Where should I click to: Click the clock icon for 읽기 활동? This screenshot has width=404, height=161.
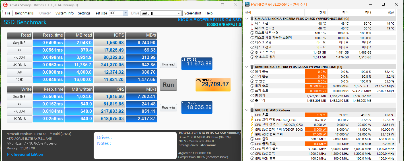point(252,71)
